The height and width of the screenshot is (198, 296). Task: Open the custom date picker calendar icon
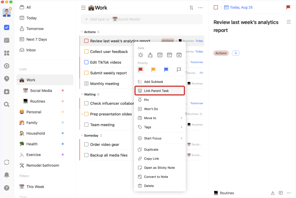coord(169,55)
